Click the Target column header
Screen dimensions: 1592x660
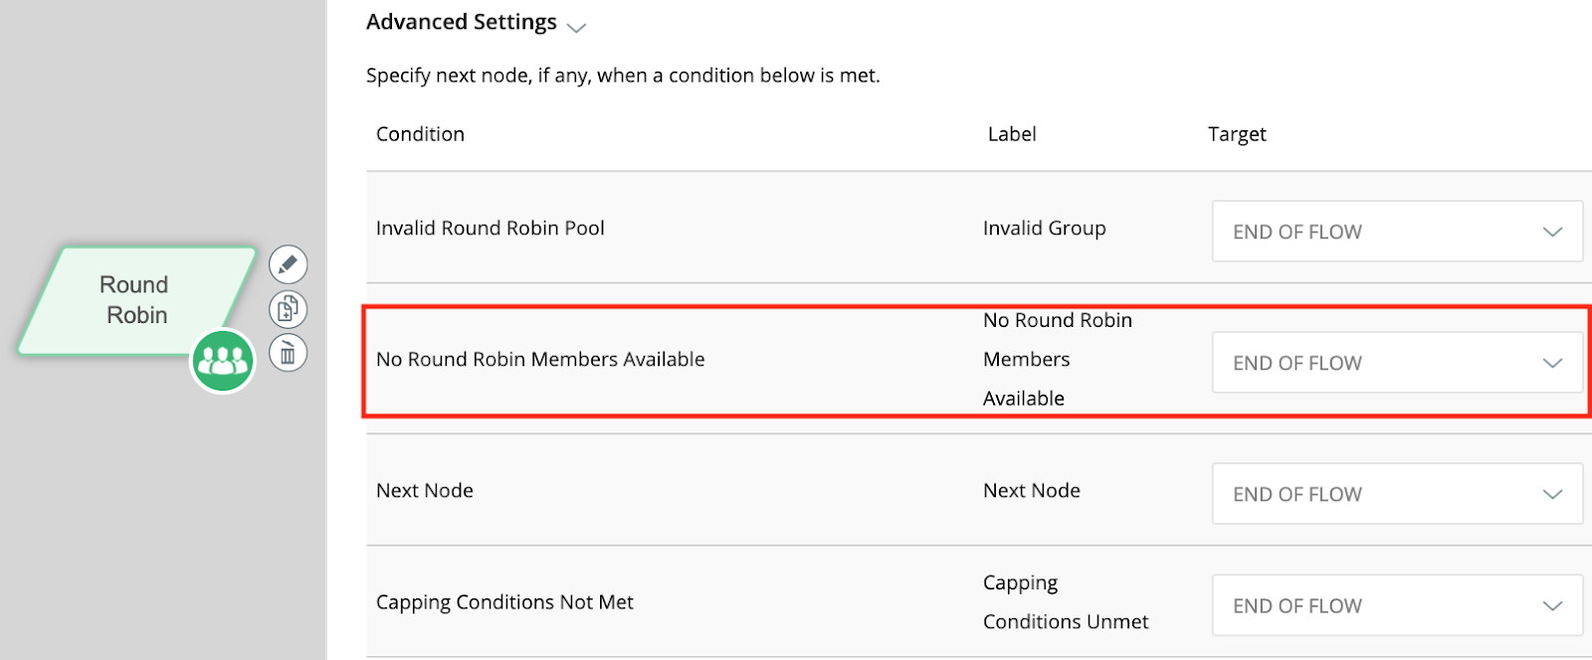click(x=1237, y=134)
